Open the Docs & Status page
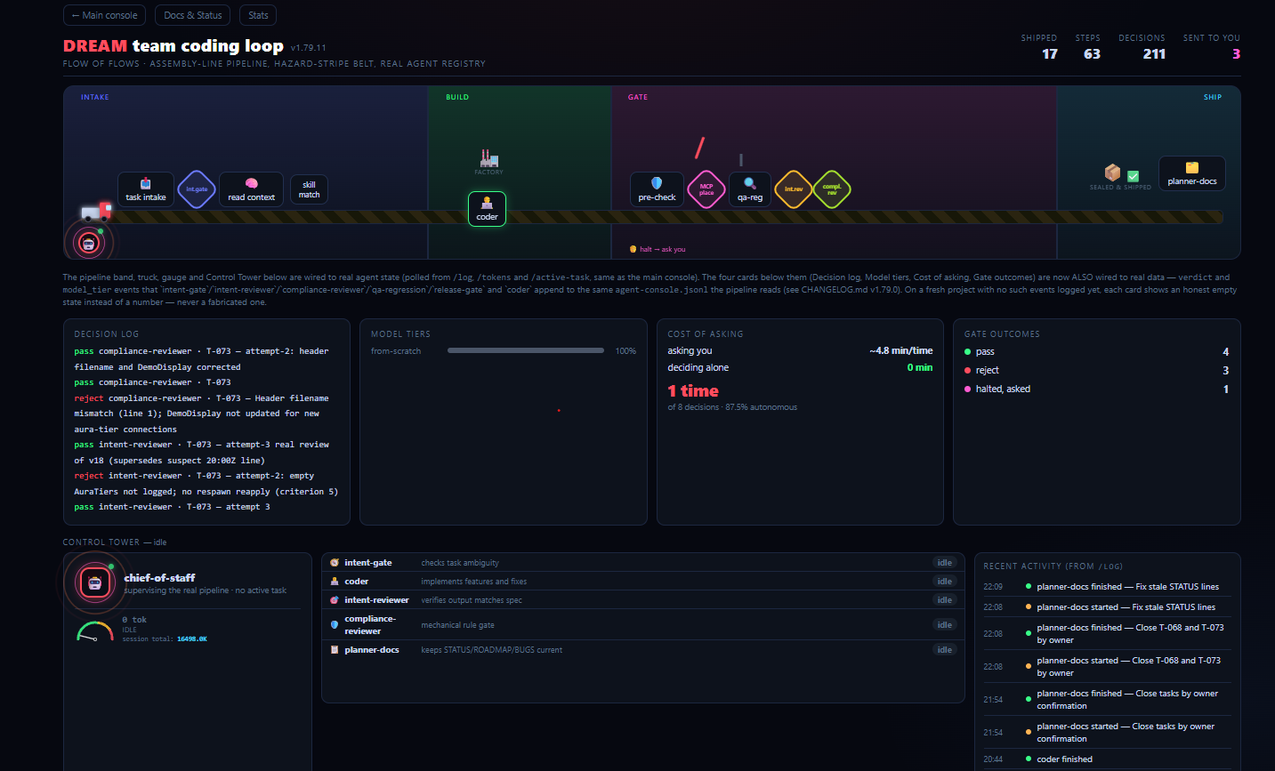 [x=193, y=15]
